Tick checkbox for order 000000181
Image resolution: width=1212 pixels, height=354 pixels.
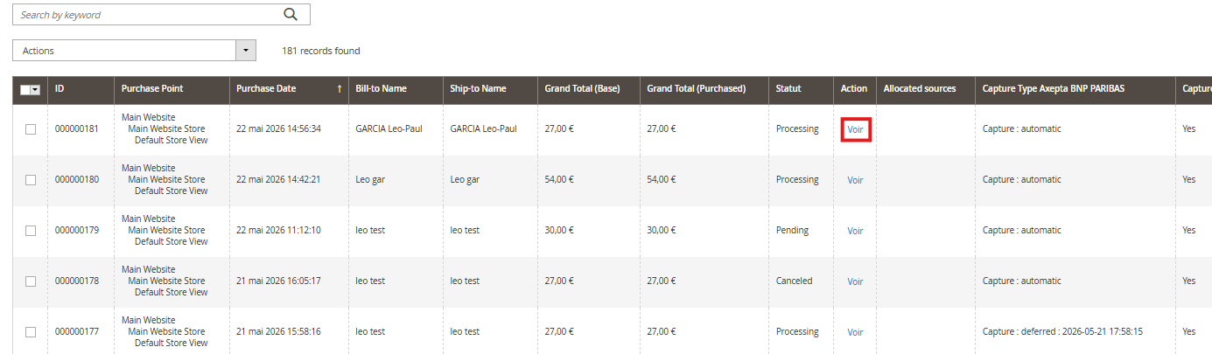pos(31,129)
